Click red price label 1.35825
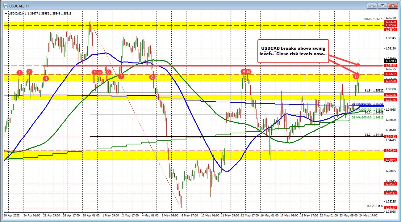The height and width of the screenshot is (222, 401). click(390, 66)
